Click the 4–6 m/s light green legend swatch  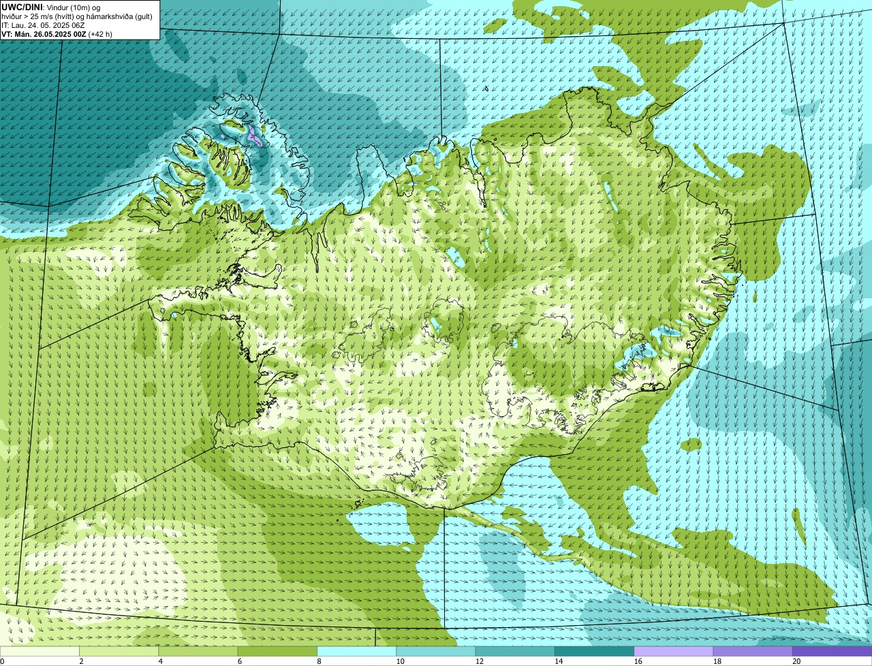pyautogui.click(x=198, y=651)
